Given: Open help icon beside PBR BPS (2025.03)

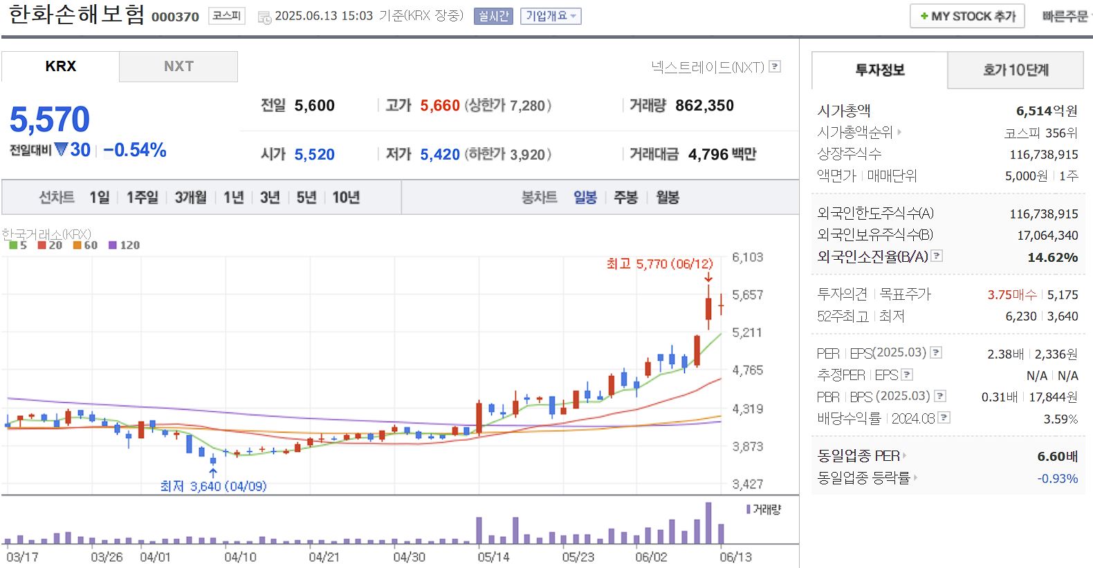Looking at the screenshot, I should point(940,396).
